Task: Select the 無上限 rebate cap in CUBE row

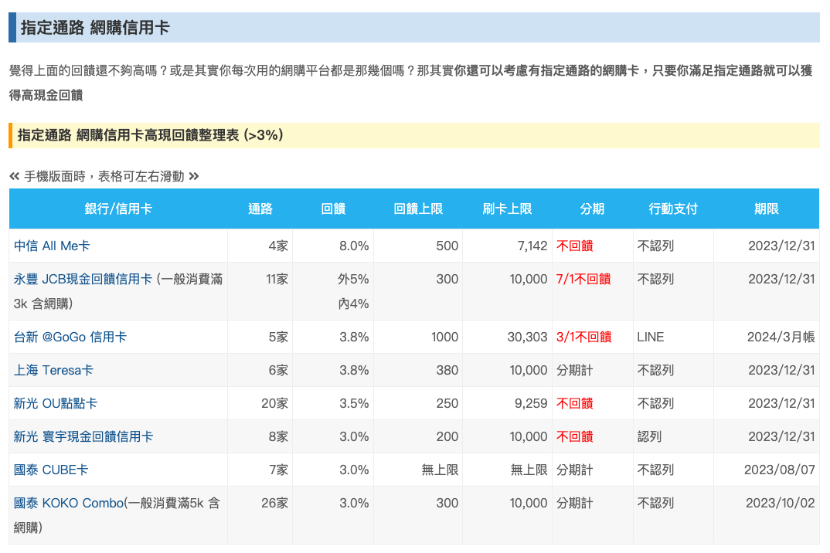Action: [418, 470]
